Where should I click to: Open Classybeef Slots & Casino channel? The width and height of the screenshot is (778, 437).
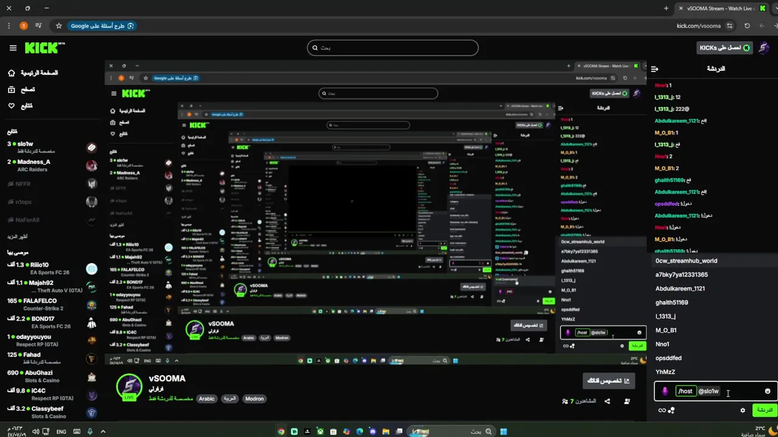pos(52,413)
